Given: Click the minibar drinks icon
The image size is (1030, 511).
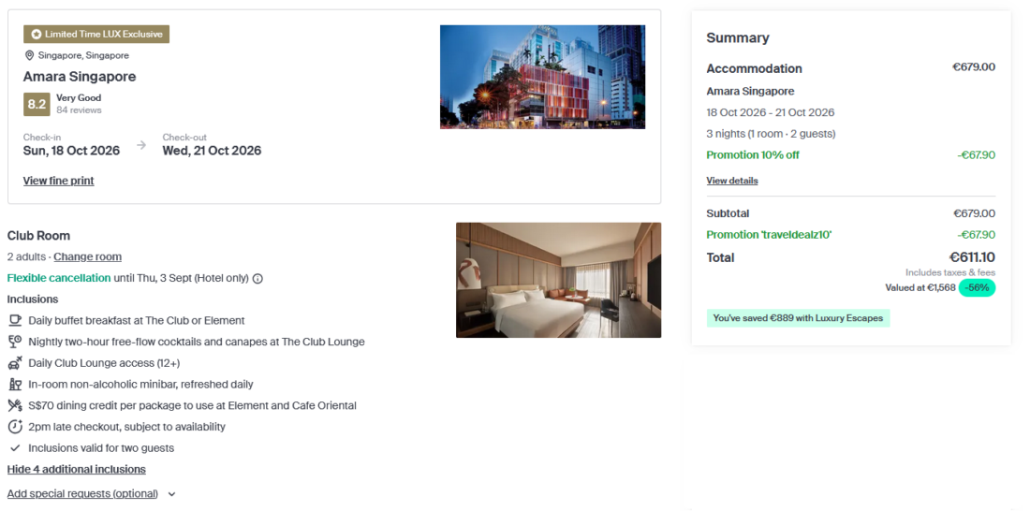Looking at the screenshot, I should click(x=15, y=384).
